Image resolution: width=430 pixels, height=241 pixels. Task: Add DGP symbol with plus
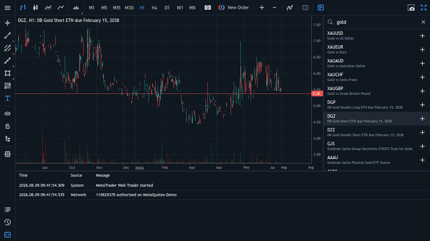(422, 105)
